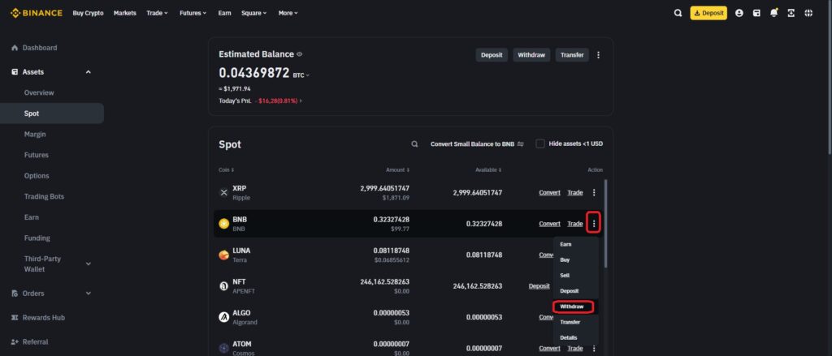Click Deposit link for NFT row

coord(539,286)
